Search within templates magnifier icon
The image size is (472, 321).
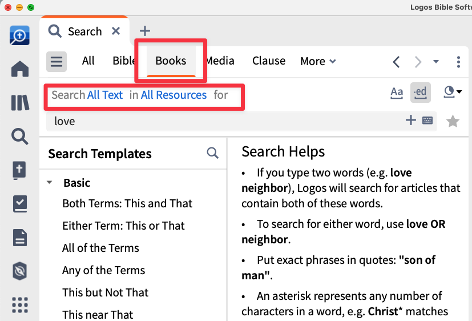212,153
